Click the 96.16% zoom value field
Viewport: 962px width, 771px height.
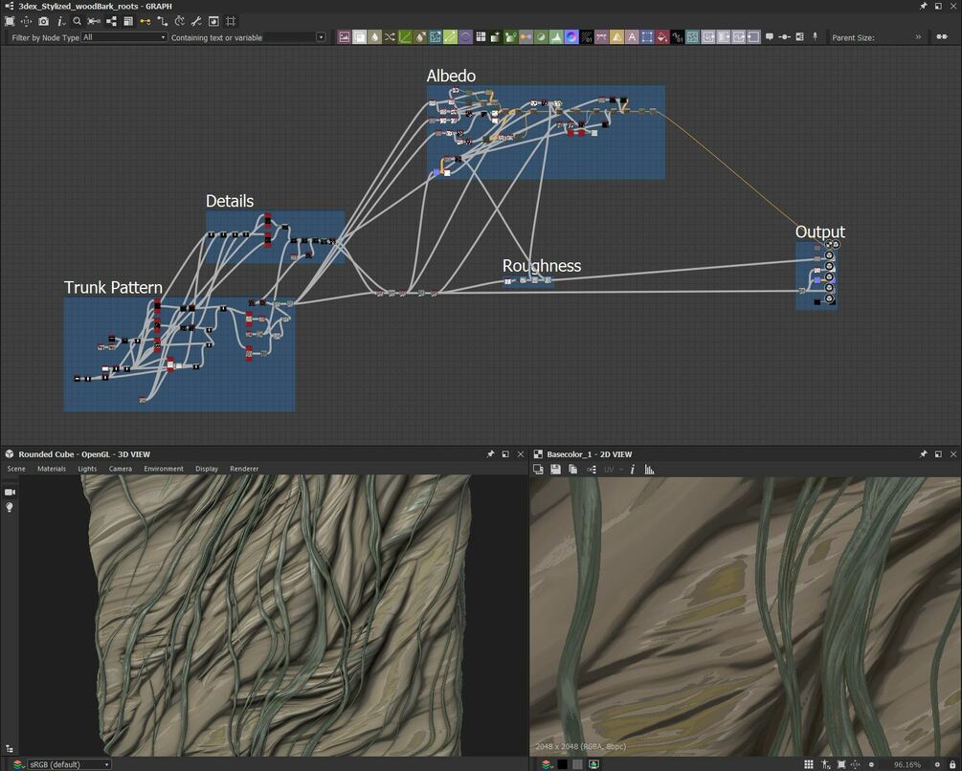coord(907,765)
